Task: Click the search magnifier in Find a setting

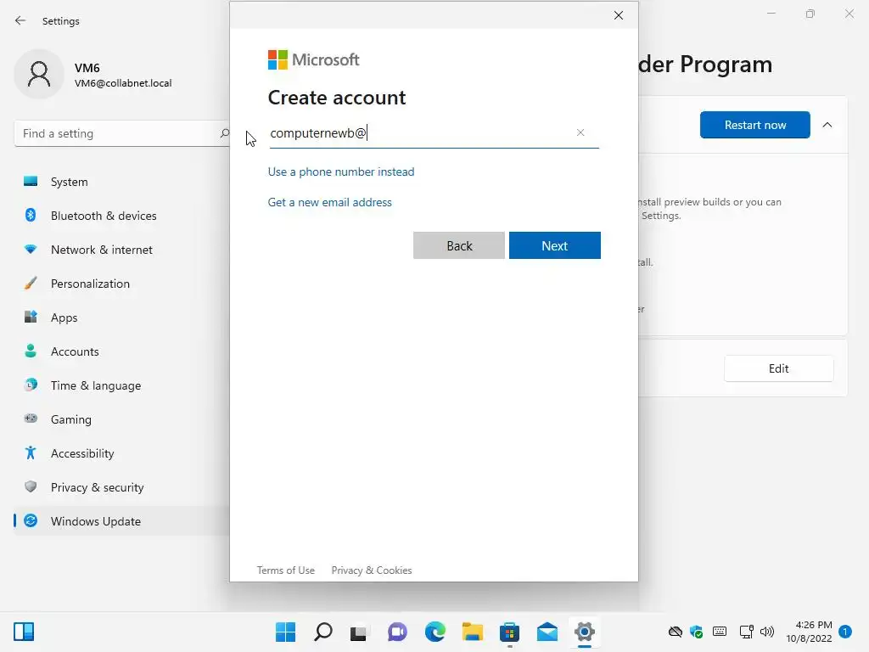Action: click(x=224, y=133)
